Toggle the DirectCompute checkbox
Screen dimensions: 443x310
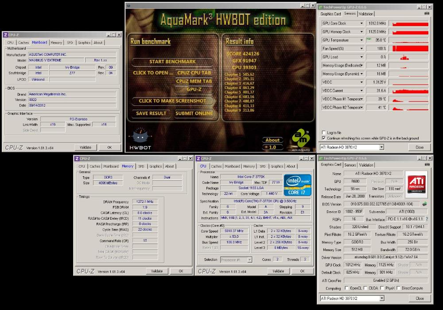coord(398,288)
